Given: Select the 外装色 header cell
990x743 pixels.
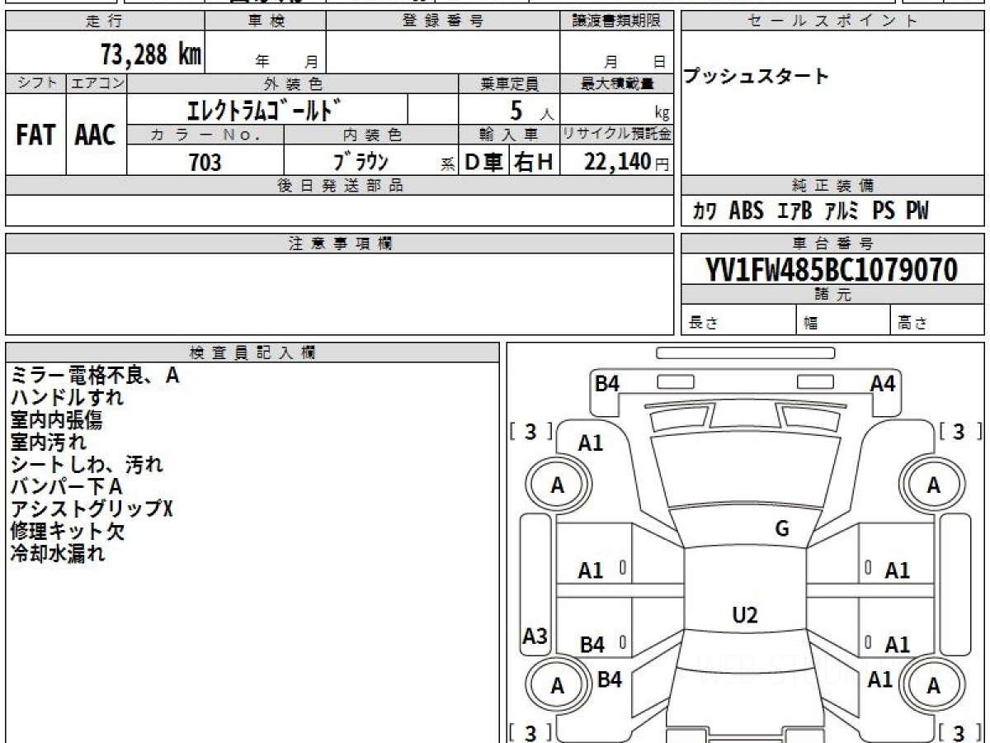Looking at the screenshot, I should 293,83.
